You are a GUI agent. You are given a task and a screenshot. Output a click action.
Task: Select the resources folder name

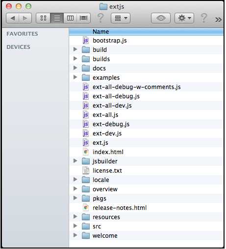click(106, 217)
